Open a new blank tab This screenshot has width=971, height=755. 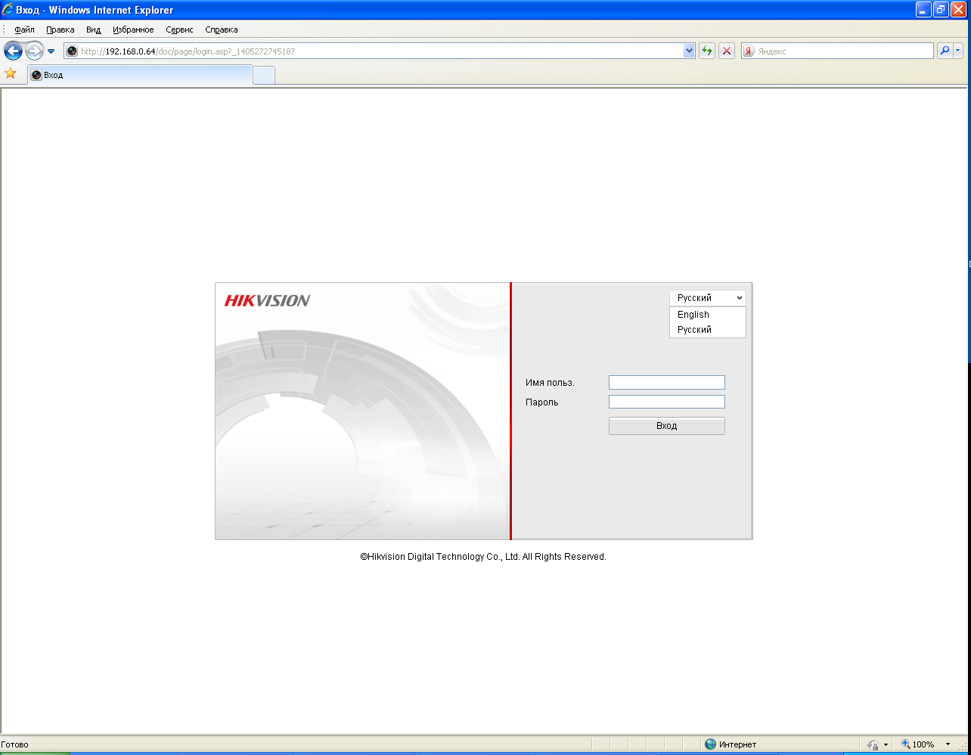coord(264,75)
